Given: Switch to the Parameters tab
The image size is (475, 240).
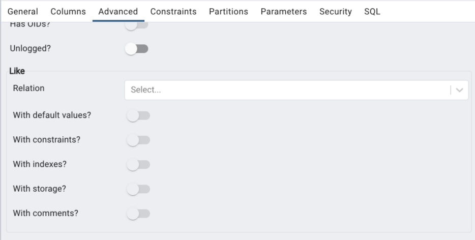Looking at the screenshot, I should [x=284, y=11].
